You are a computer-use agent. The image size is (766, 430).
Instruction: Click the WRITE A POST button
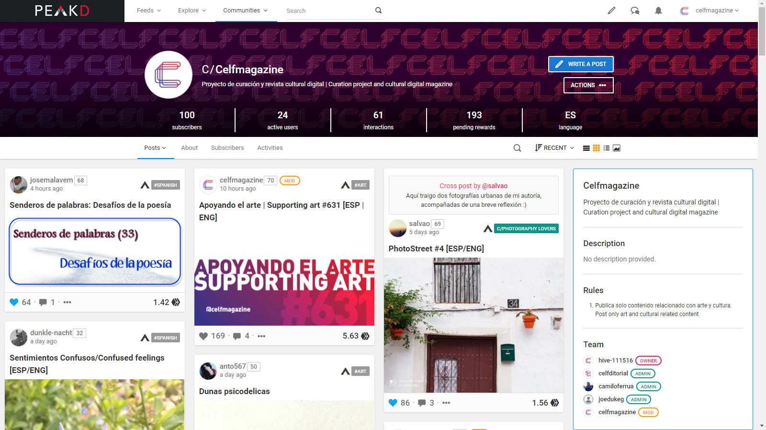click(581, 64)
